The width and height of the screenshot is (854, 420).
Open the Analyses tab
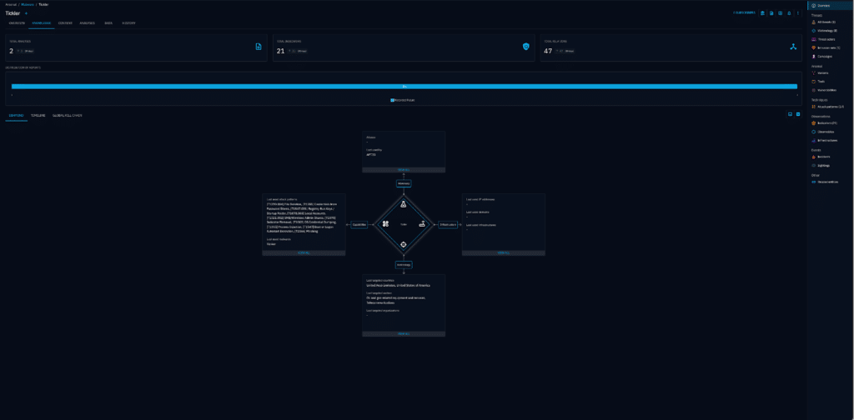click(x=87, y=23)
